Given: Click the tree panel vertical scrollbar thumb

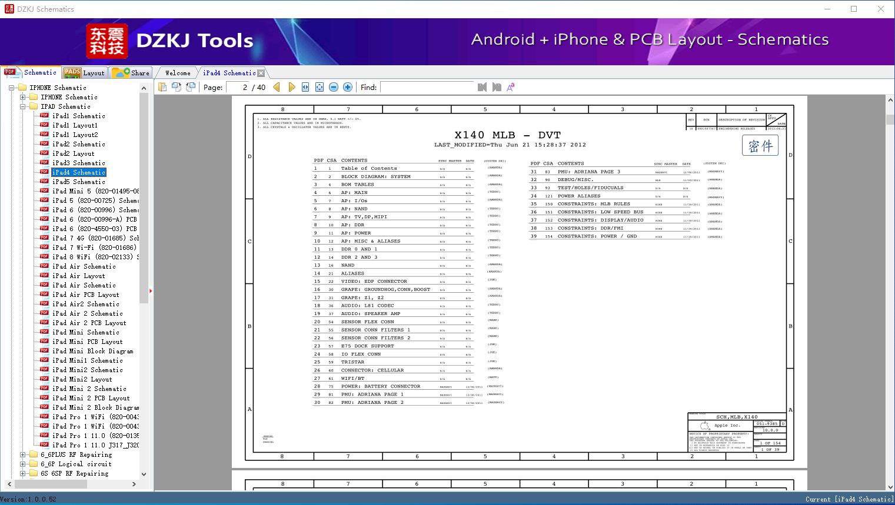Looking at the screenshot, I should pyautogui.click(x=144, y=198).
